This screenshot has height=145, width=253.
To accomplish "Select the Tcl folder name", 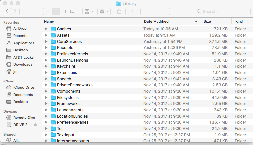I will click(x=60, y=129).
